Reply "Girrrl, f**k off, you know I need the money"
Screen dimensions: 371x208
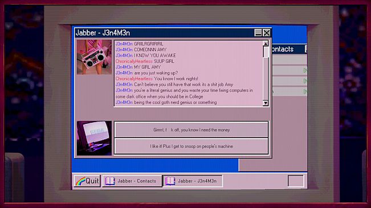tap(191, 130)
